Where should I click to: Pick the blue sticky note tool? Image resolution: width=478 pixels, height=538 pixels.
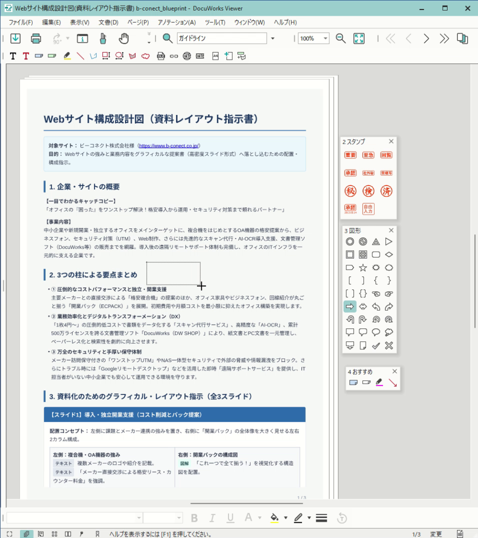point(39,56)
